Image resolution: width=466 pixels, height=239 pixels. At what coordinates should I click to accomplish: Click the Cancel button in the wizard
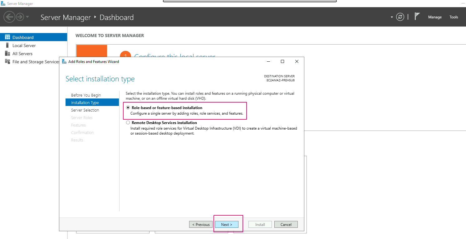point(286,224)
